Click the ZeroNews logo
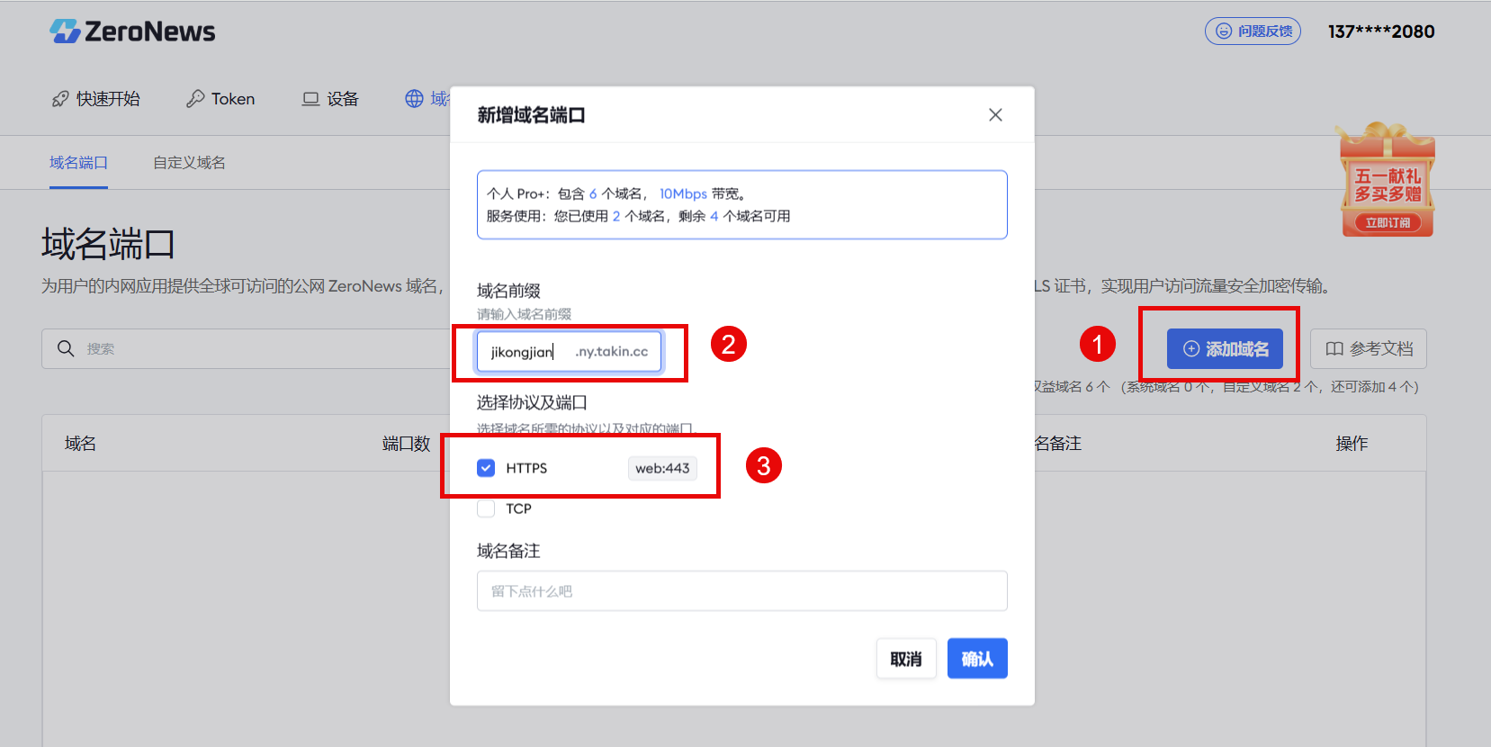This screenshot has height=747, width=1491. (132, 31)
